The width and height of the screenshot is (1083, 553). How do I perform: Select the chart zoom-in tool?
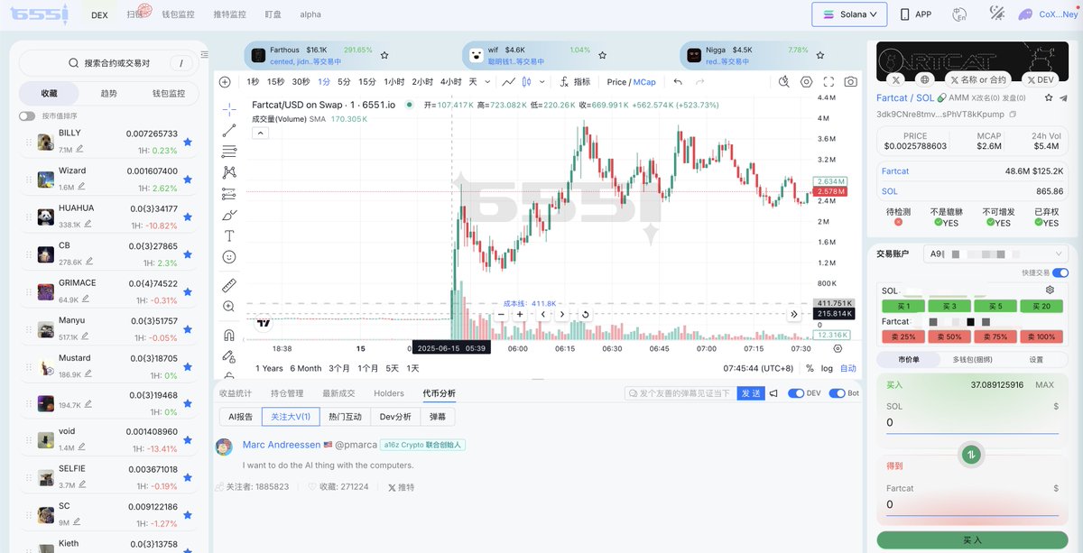point(229,307)
